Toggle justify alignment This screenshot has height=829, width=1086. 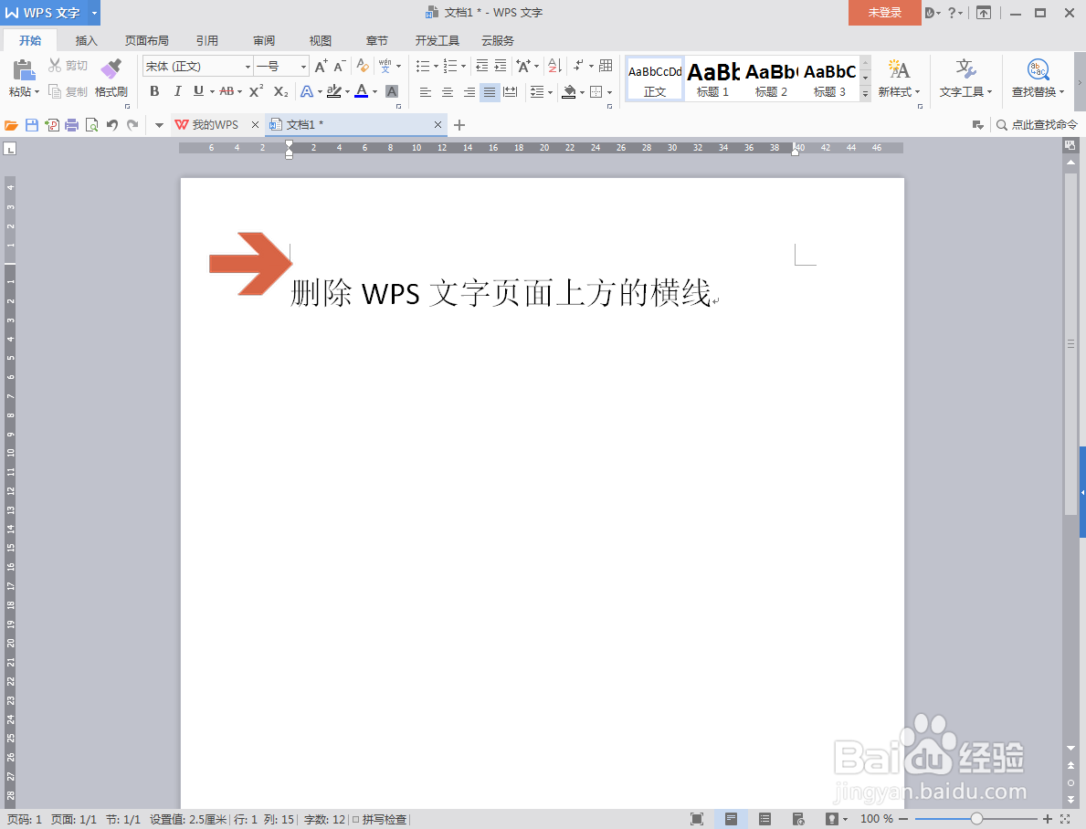tap(490, 91)
